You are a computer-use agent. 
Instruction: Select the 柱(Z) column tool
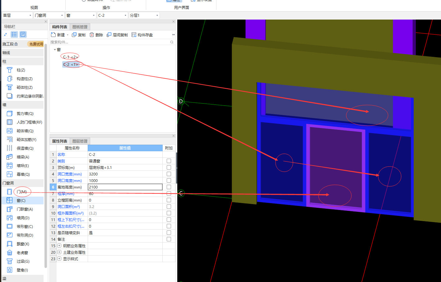21,70
